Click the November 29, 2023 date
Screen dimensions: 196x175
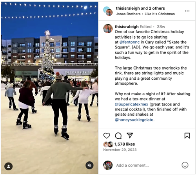(120, 150)
